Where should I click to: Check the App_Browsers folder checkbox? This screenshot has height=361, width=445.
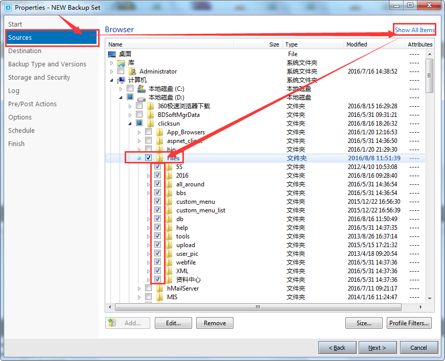[148, 132]
